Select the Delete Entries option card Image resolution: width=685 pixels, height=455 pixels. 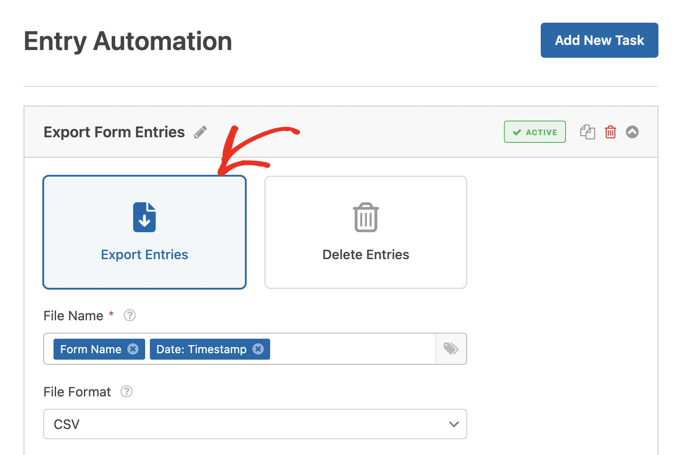click(x=366, y=232)
